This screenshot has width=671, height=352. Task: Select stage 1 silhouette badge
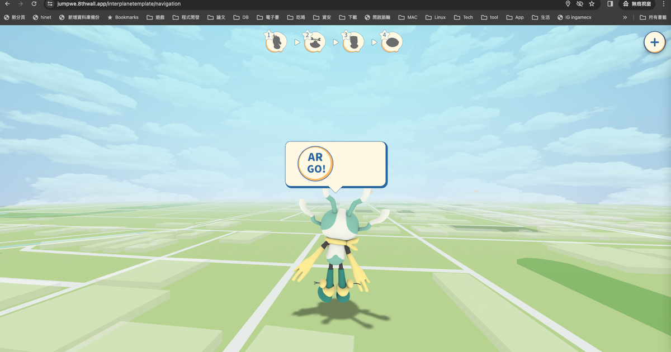pyautogui.click(x=276, y=42)
